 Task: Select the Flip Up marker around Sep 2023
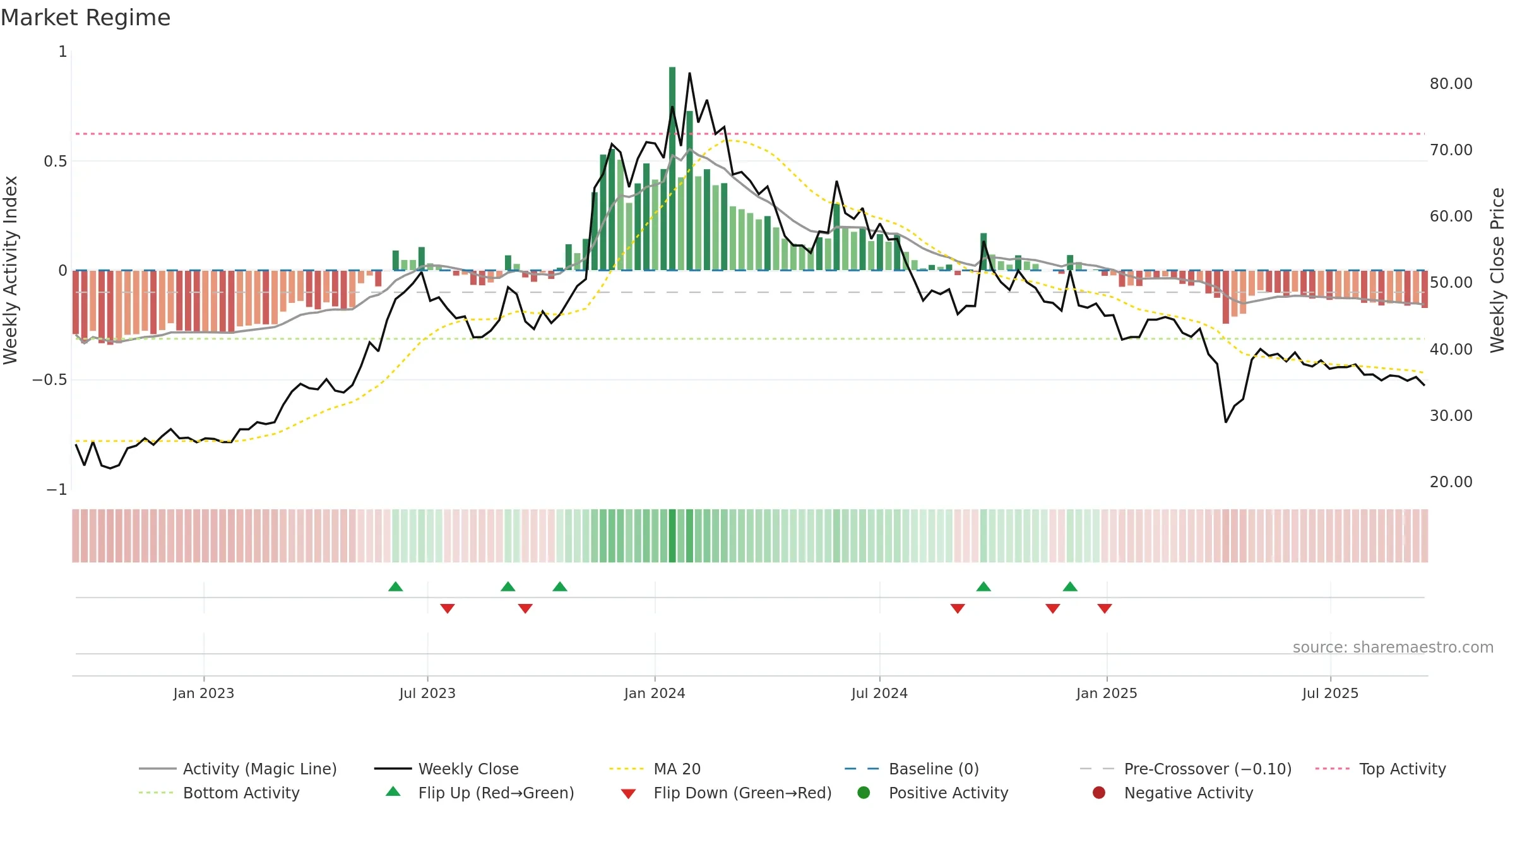coord(508,586)
